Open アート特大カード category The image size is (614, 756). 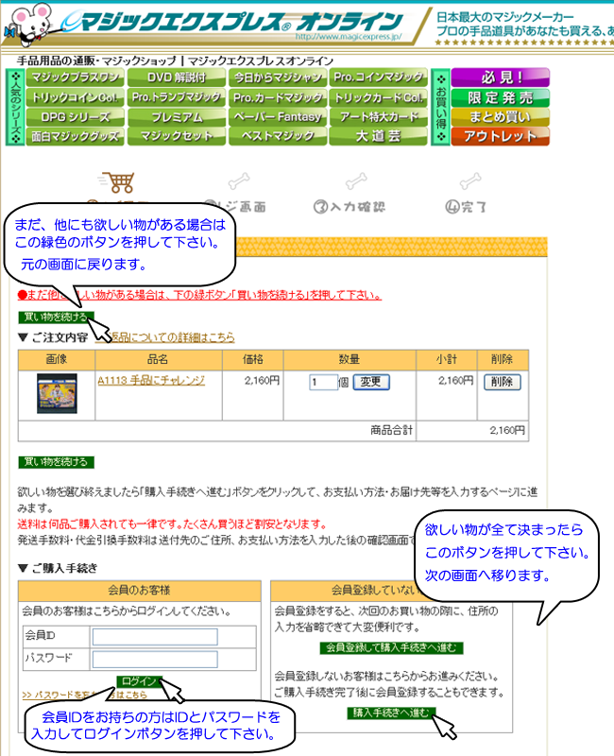coord(379,116)
